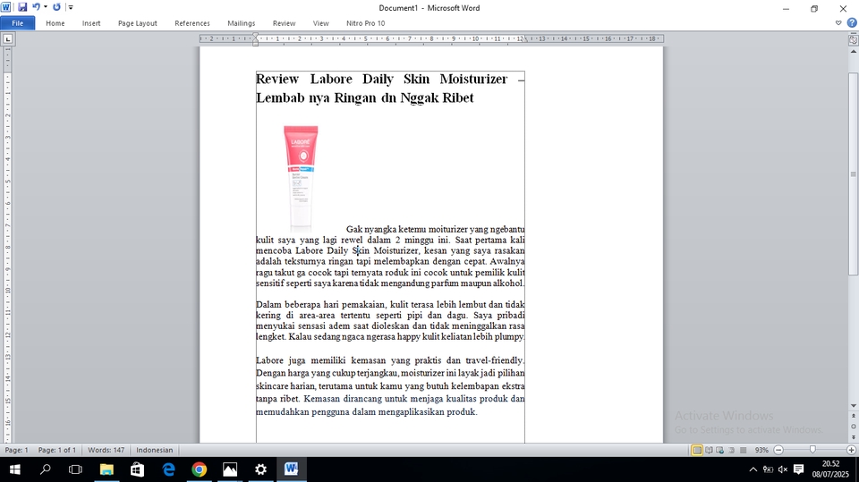Switch to the References tab
Screen dimensions: 859x482
point(192,23)
